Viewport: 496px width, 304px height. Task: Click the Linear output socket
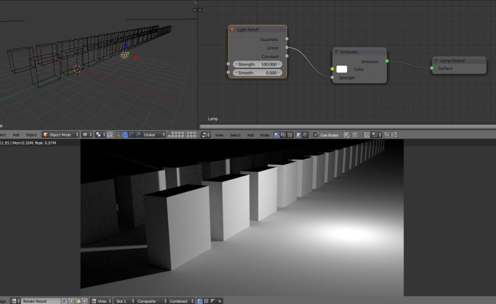click(286, 48)
